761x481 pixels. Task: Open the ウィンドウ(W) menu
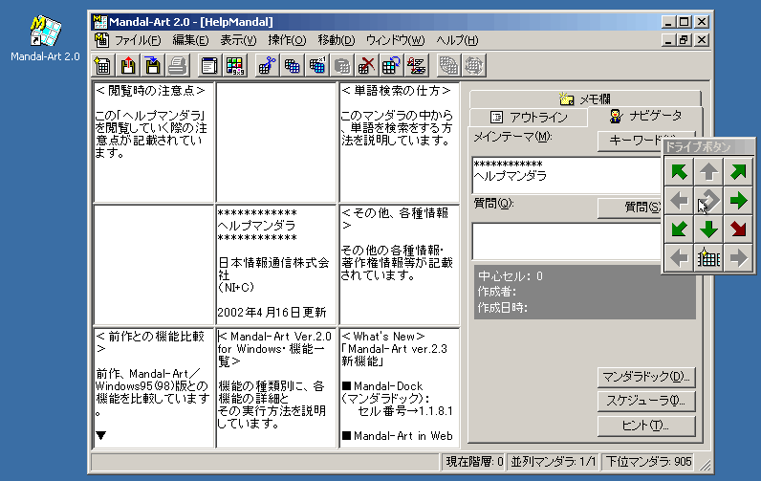pyautogui.click(x=395, y=40)
